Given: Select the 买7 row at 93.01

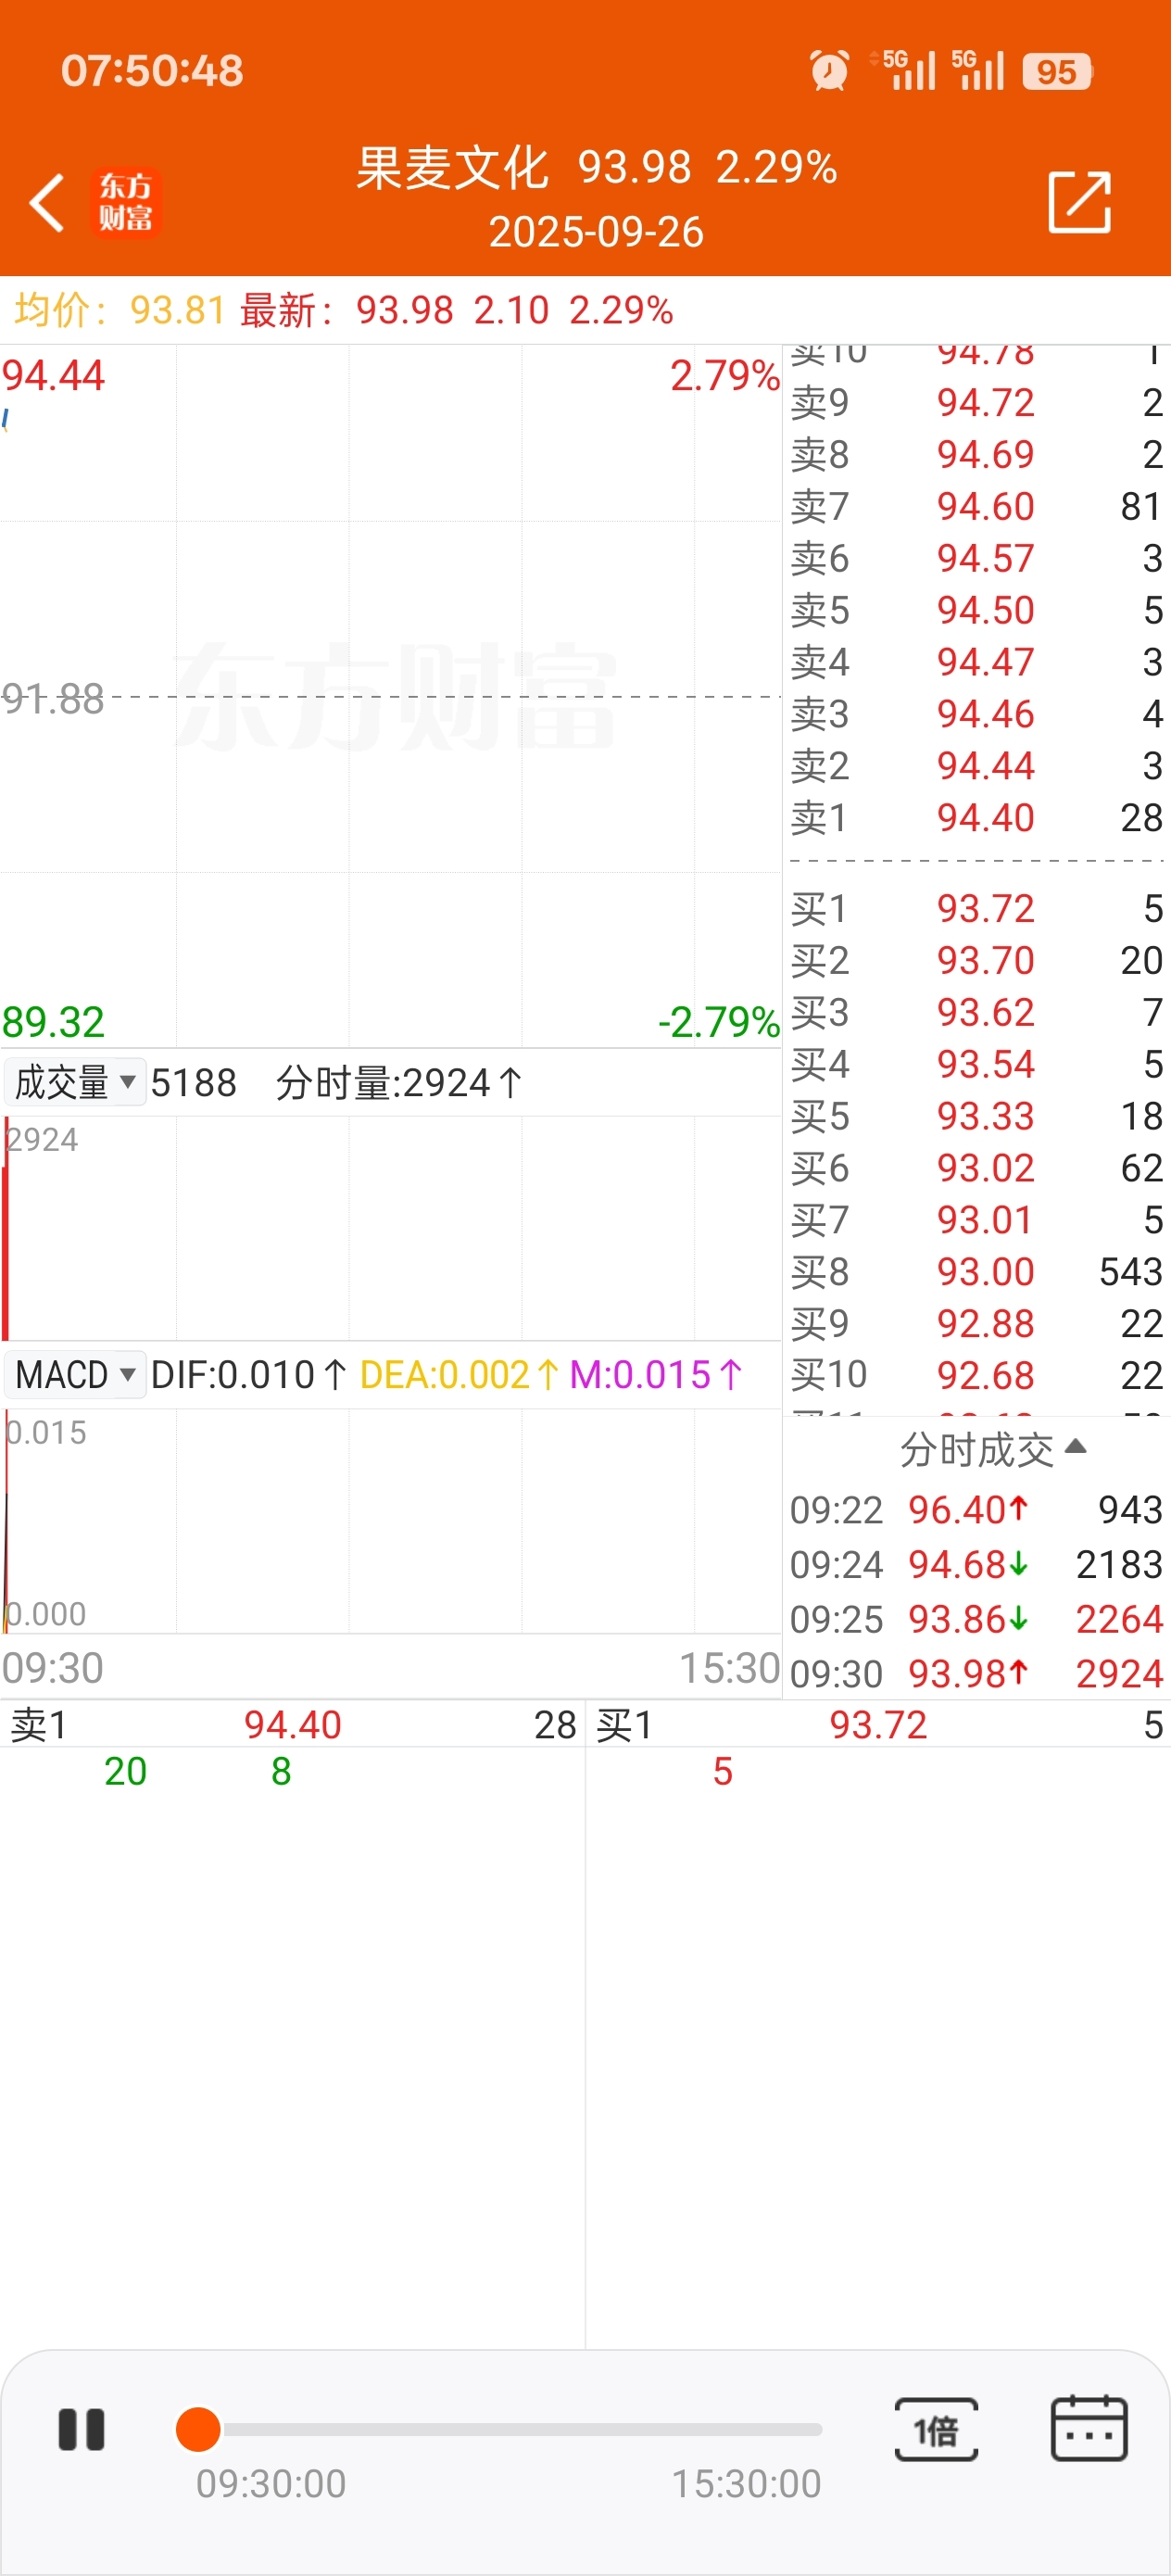Looking at the screenshot, I should pyautogui.click(x=976, y=1220).
